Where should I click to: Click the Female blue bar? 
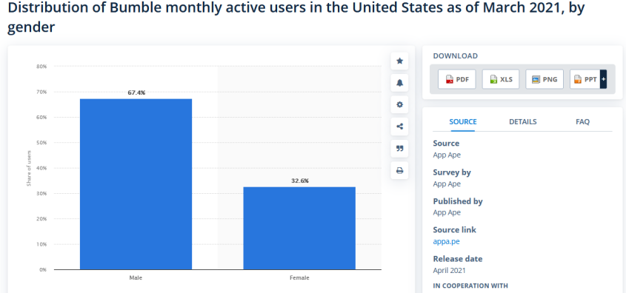(x=299, y=229)
